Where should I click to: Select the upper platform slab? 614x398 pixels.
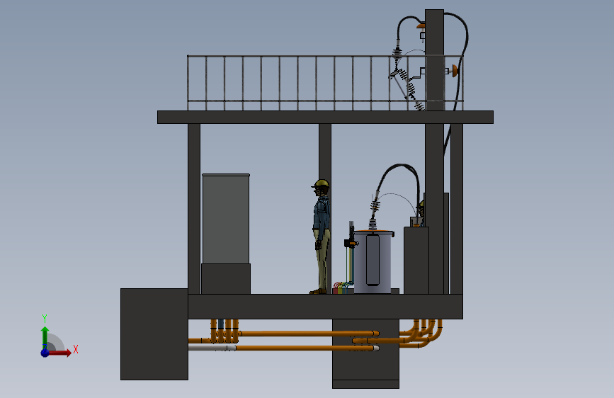coord(325,117)
